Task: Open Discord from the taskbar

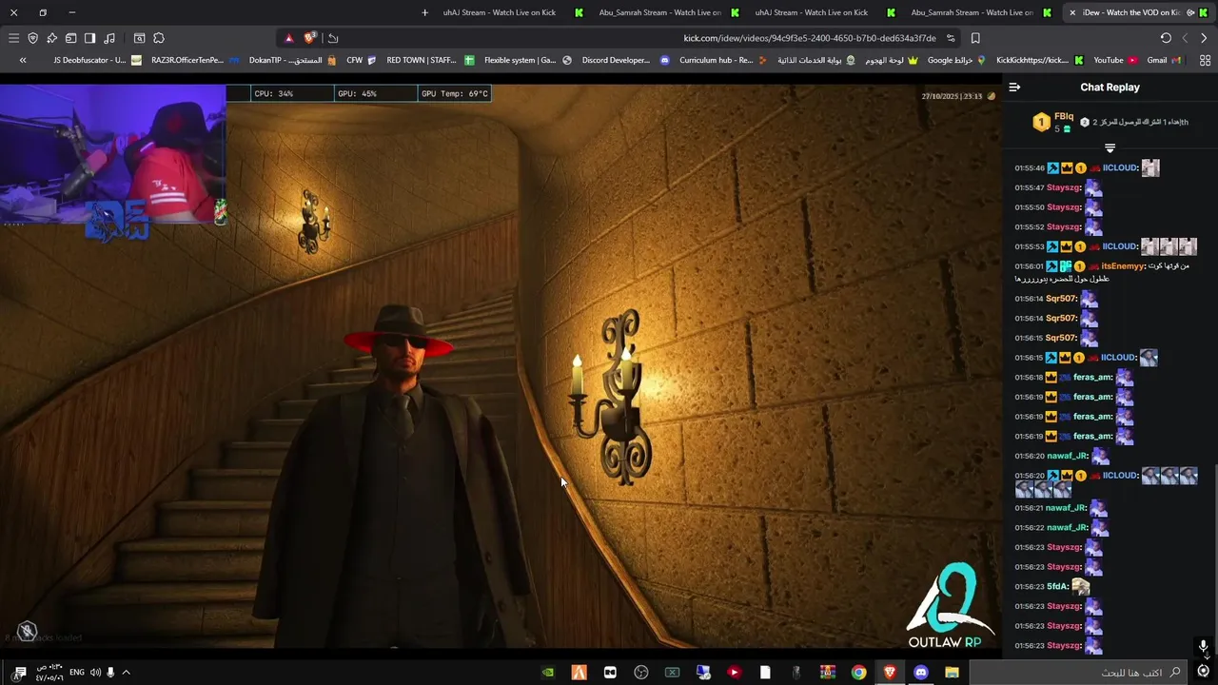Action: click(x=920, y=673)
